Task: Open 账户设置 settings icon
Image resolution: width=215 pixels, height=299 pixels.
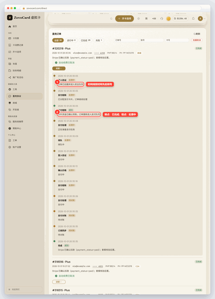Action: click(x=10, y=147)
